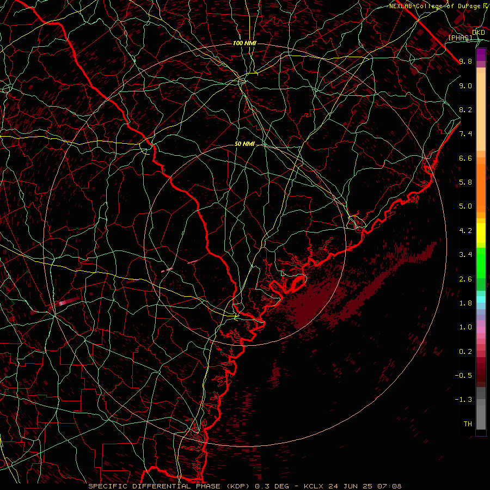
Task: Click the 6.6 legend value
Action: tap(465, 158)
